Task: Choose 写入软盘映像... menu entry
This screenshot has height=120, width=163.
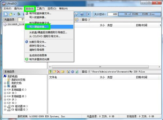Action: 49,17
